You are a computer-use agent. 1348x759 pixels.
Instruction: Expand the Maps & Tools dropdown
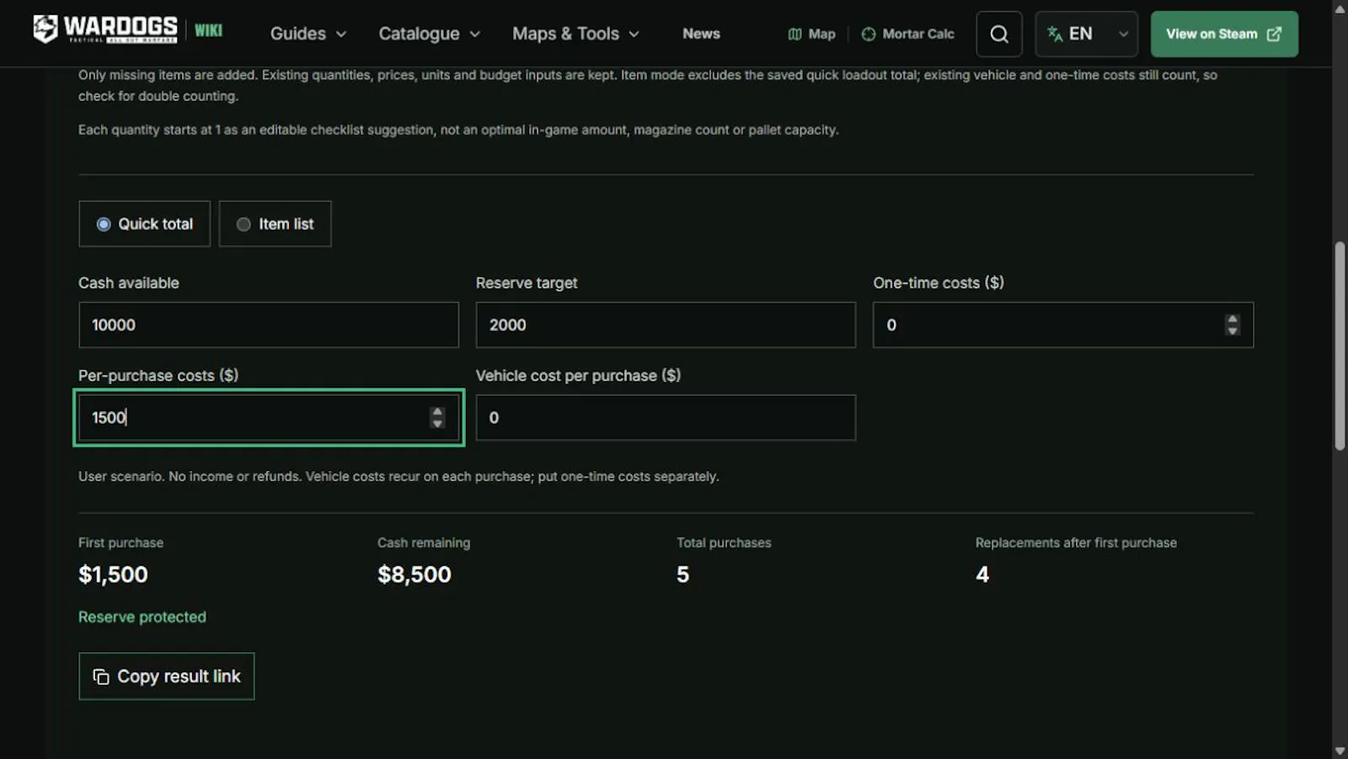pos(576,34)
